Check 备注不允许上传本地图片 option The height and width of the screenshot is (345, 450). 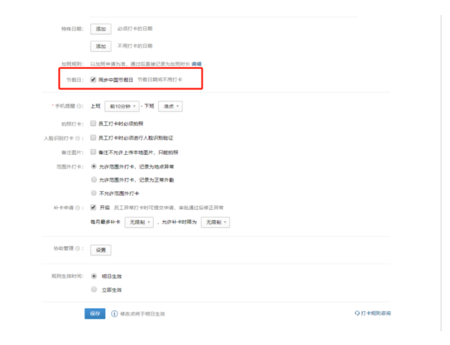click(93, 152)
